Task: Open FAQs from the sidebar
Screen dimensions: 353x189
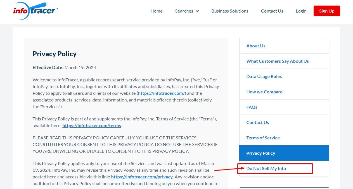Action: [284, 107]
